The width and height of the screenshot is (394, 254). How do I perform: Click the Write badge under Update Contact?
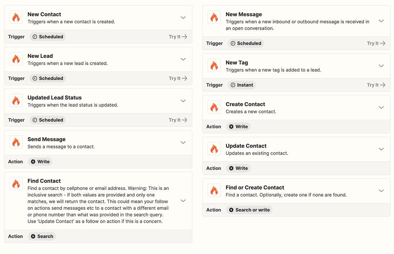pyautogui.click(x=238, y=168)
